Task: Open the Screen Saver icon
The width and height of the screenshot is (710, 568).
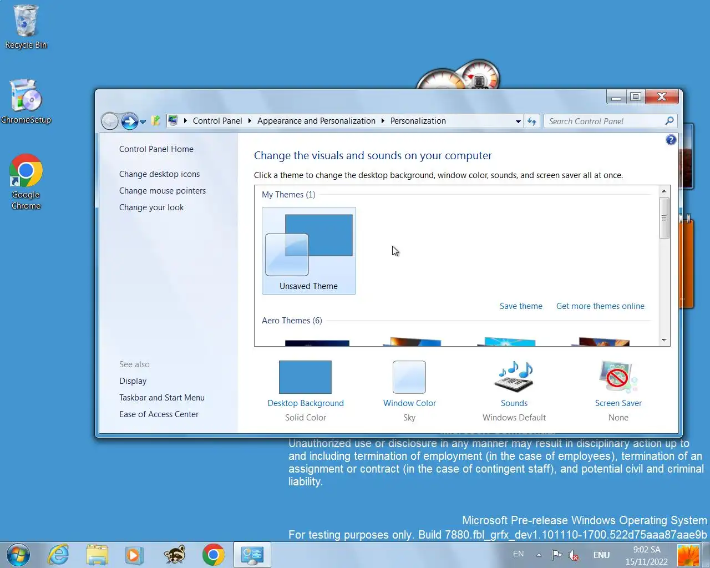Action: (618, 377)
